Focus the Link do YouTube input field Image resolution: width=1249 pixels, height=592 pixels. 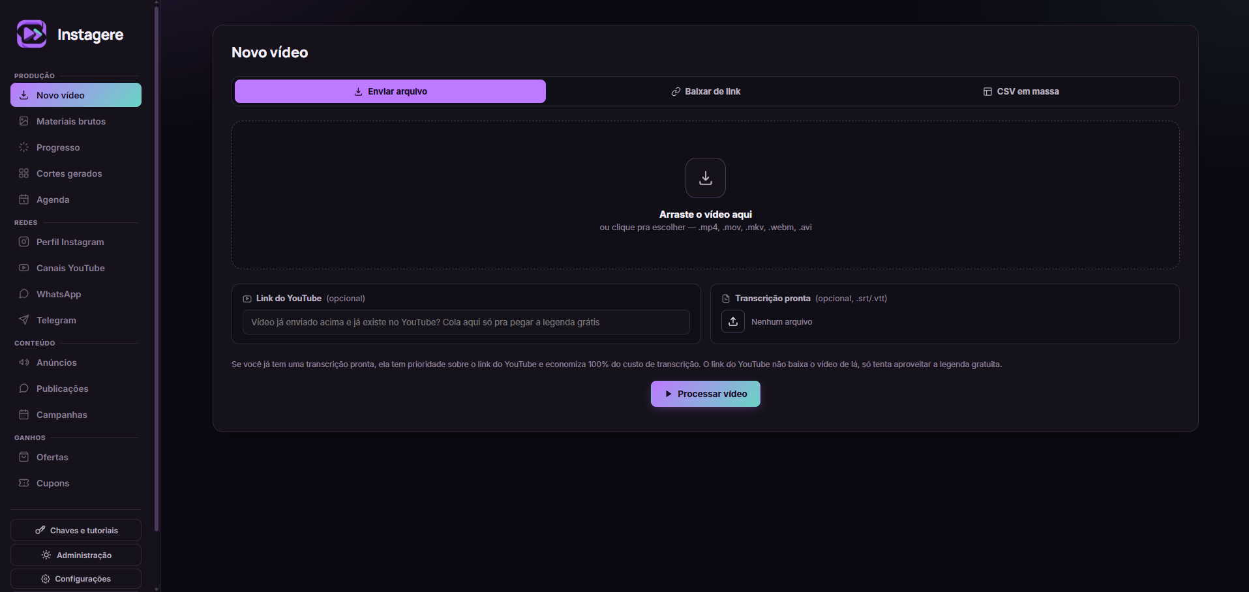click(x=466, y=322)
